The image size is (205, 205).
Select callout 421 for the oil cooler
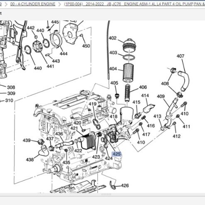click(74, 128)
